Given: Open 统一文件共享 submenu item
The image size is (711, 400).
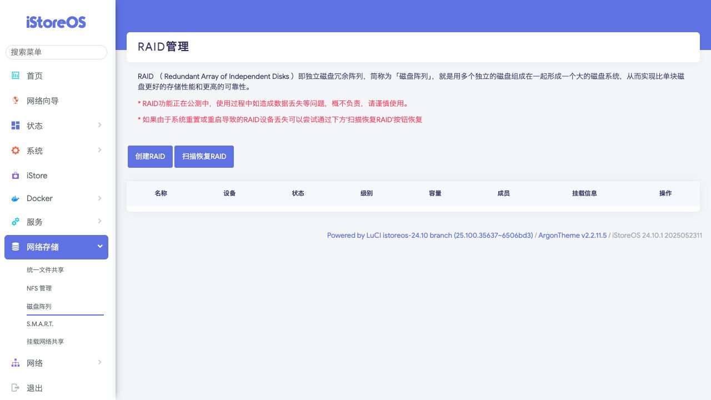Looking at the screenshot, I should pyautogui.click(x=45, y=270).
